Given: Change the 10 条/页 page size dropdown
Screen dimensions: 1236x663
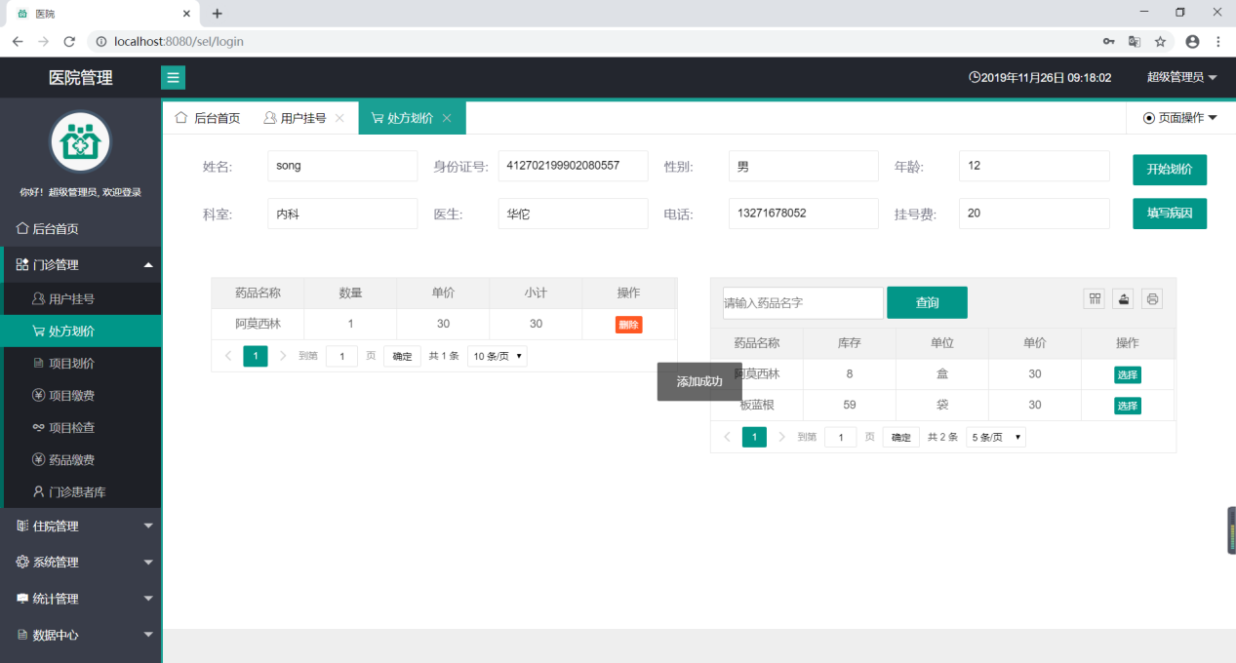Looking at the screenshot, I should click(498, 356).
